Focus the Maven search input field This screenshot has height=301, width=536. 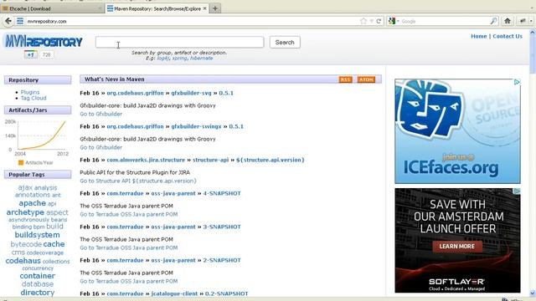(x=179, y=43)
